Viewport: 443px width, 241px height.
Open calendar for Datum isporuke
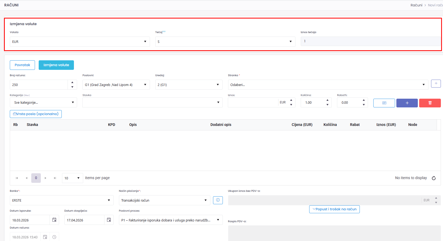(x=54, y=220)
